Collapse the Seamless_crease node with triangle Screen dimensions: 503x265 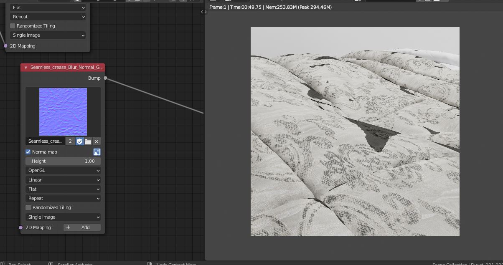pyautogui.click(x=26, y=68)
